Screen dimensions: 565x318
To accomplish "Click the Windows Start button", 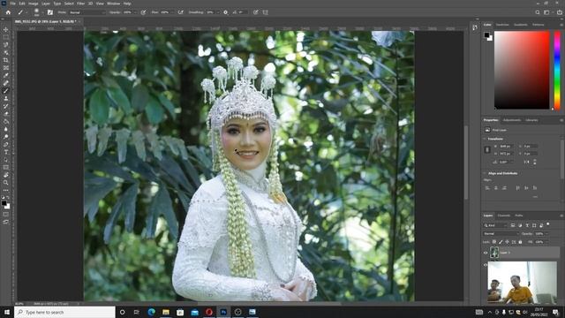I will (6, 312).
